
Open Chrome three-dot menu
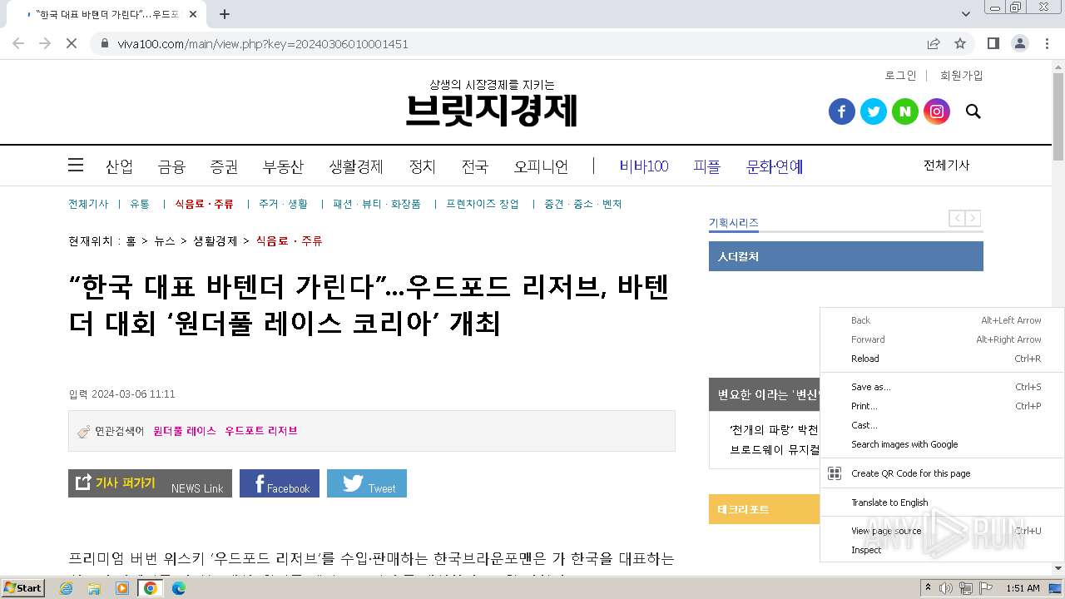click(1047, 43)
